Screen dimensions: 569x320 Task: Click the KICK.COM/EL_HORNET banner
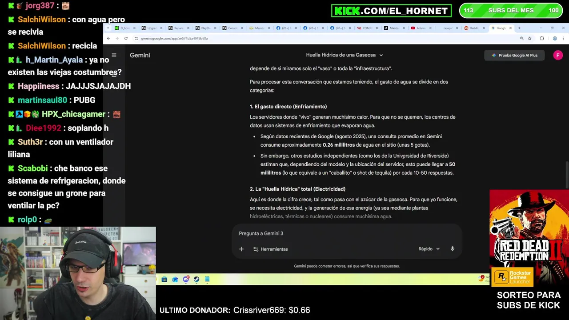click(x=391, y=11)
